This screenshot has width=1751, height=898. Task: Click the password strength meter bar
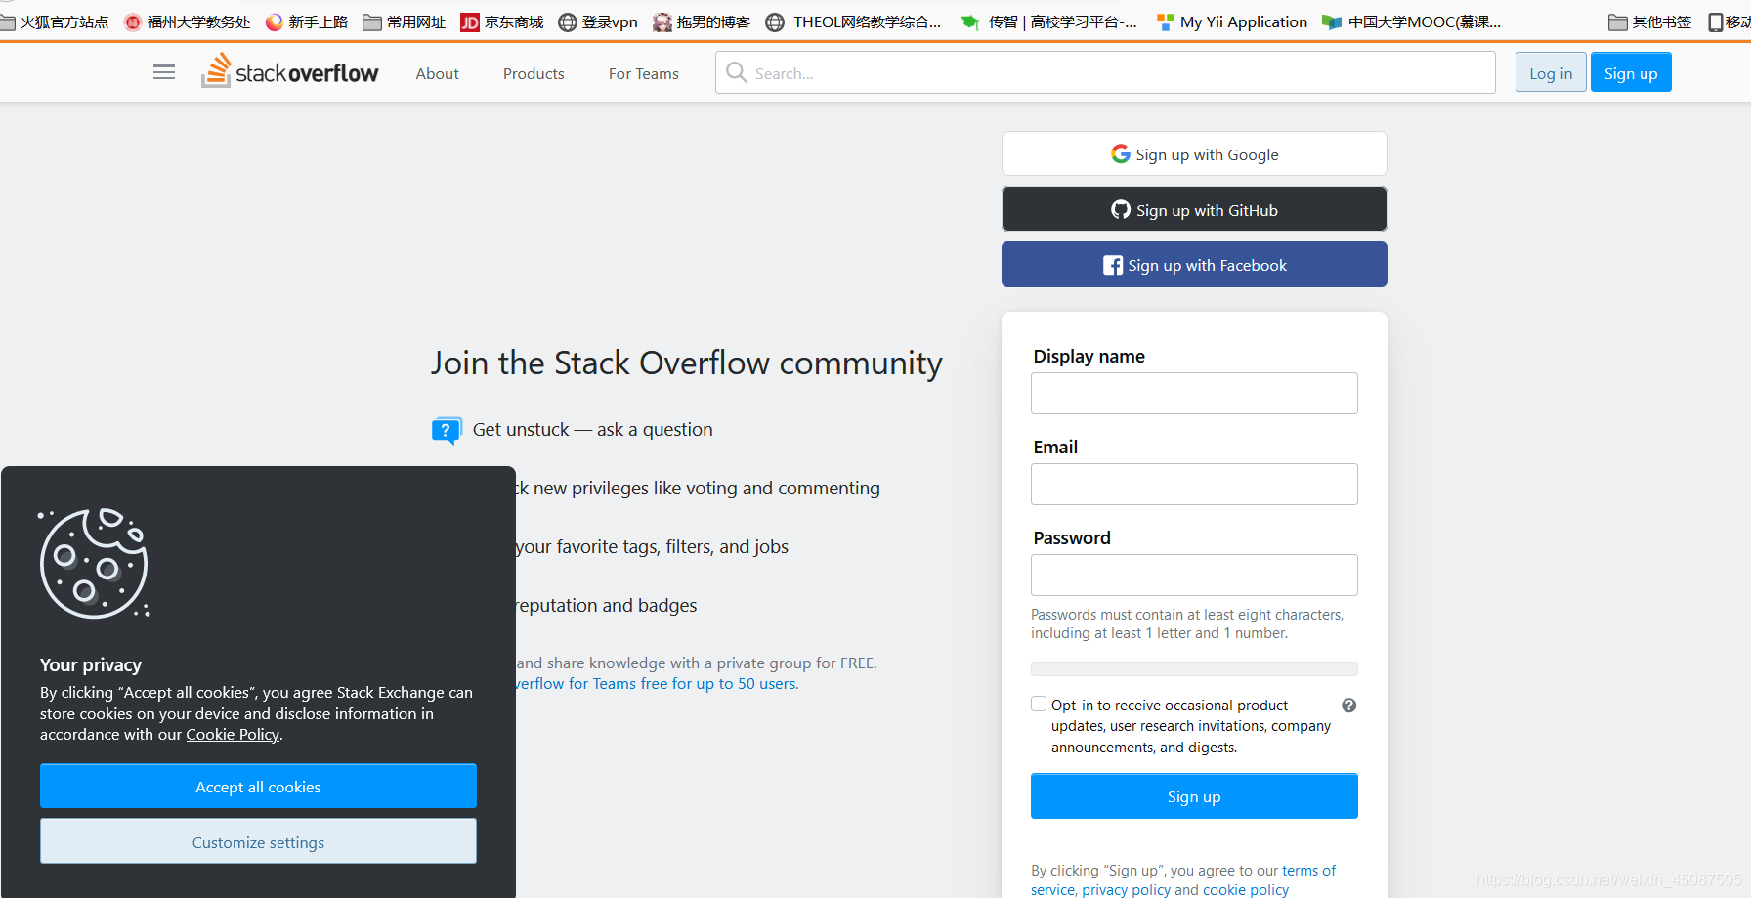pyautogui.click(x=1194, y=668)
